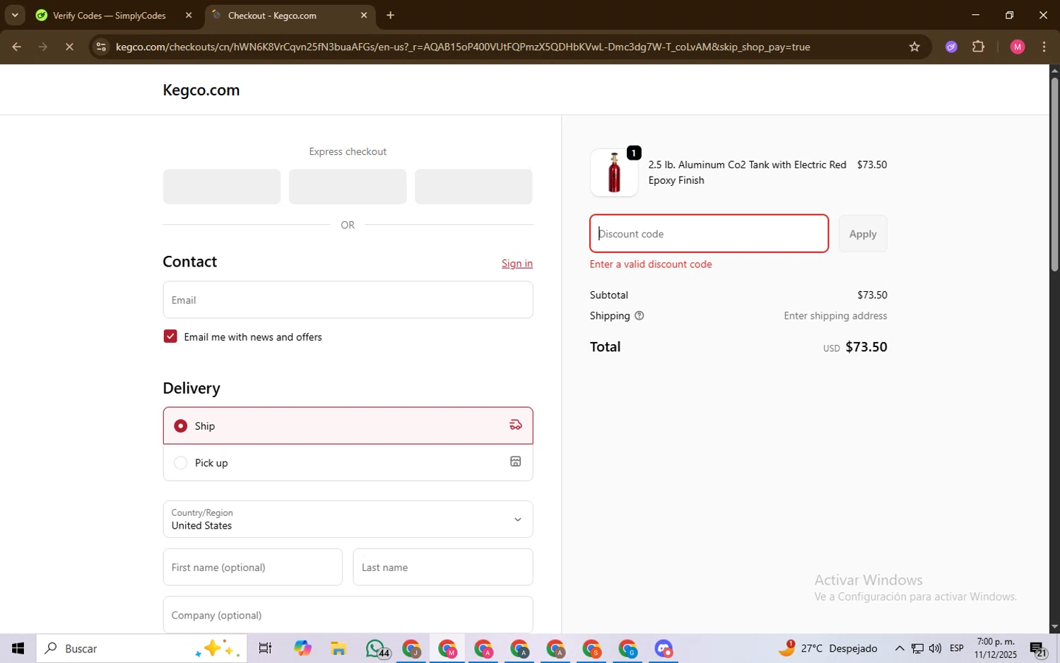Focus the First name (optional) field
Viewport: 1060px width, 663px height.
coord(252,567)
